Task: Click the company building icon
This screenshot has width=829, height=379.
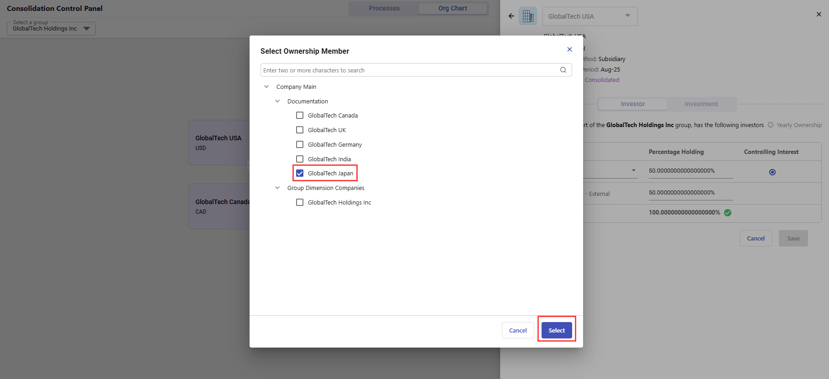Action: (x=528, y=16)
